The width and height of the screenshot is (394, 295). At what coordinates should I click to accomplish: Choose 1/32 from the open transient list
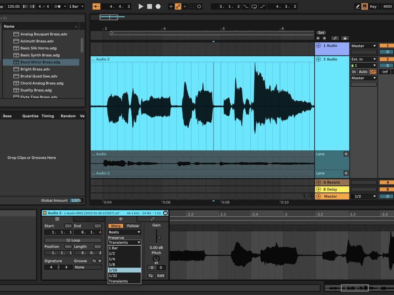[x=114, y=276]
